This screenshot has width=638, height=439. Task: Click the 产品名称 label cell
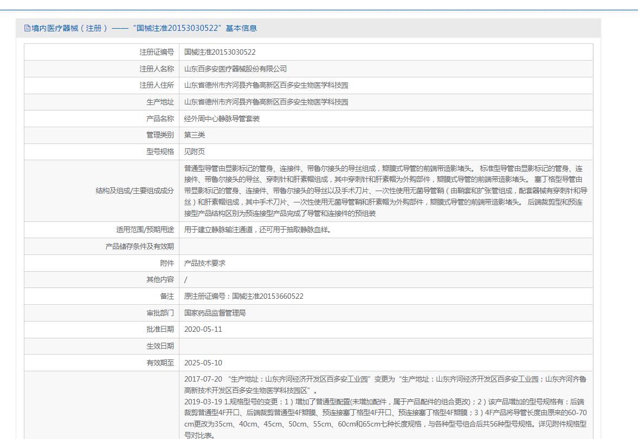102,119
